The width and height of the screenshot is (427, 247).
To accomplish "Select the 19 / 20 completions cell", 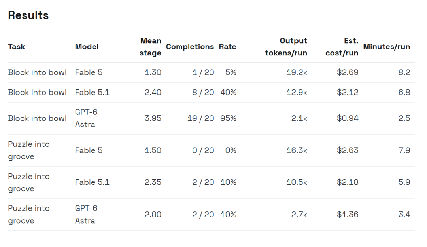I will [x=201, y=118].
